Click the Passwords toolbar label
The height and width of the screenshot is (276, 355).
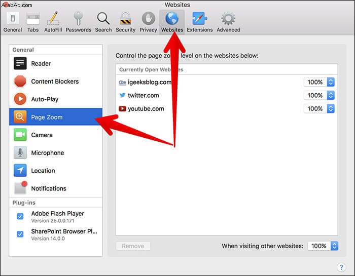[79, 30]
